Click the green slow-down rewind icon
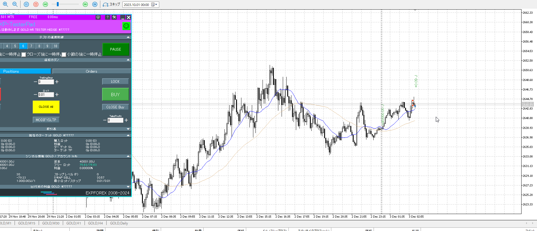This screenshot has height=231, width=537. 45,4
